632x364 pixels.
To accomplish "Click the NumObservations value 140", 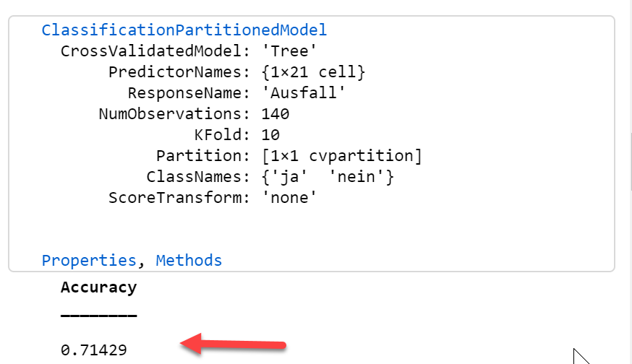I will coord(276,114).
